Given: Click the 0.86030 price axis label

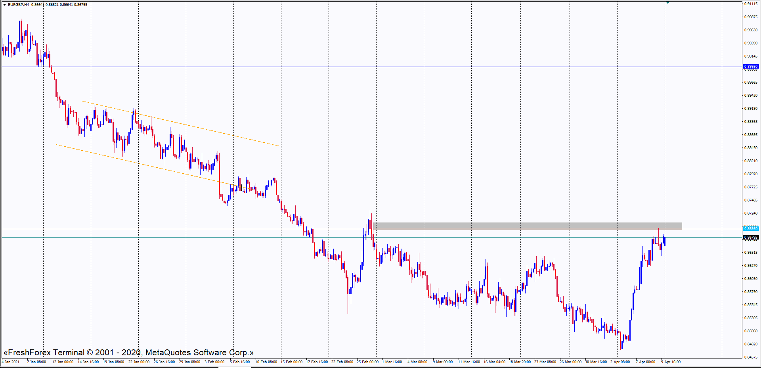Looking at the screenshot, I should pos(751,279).
